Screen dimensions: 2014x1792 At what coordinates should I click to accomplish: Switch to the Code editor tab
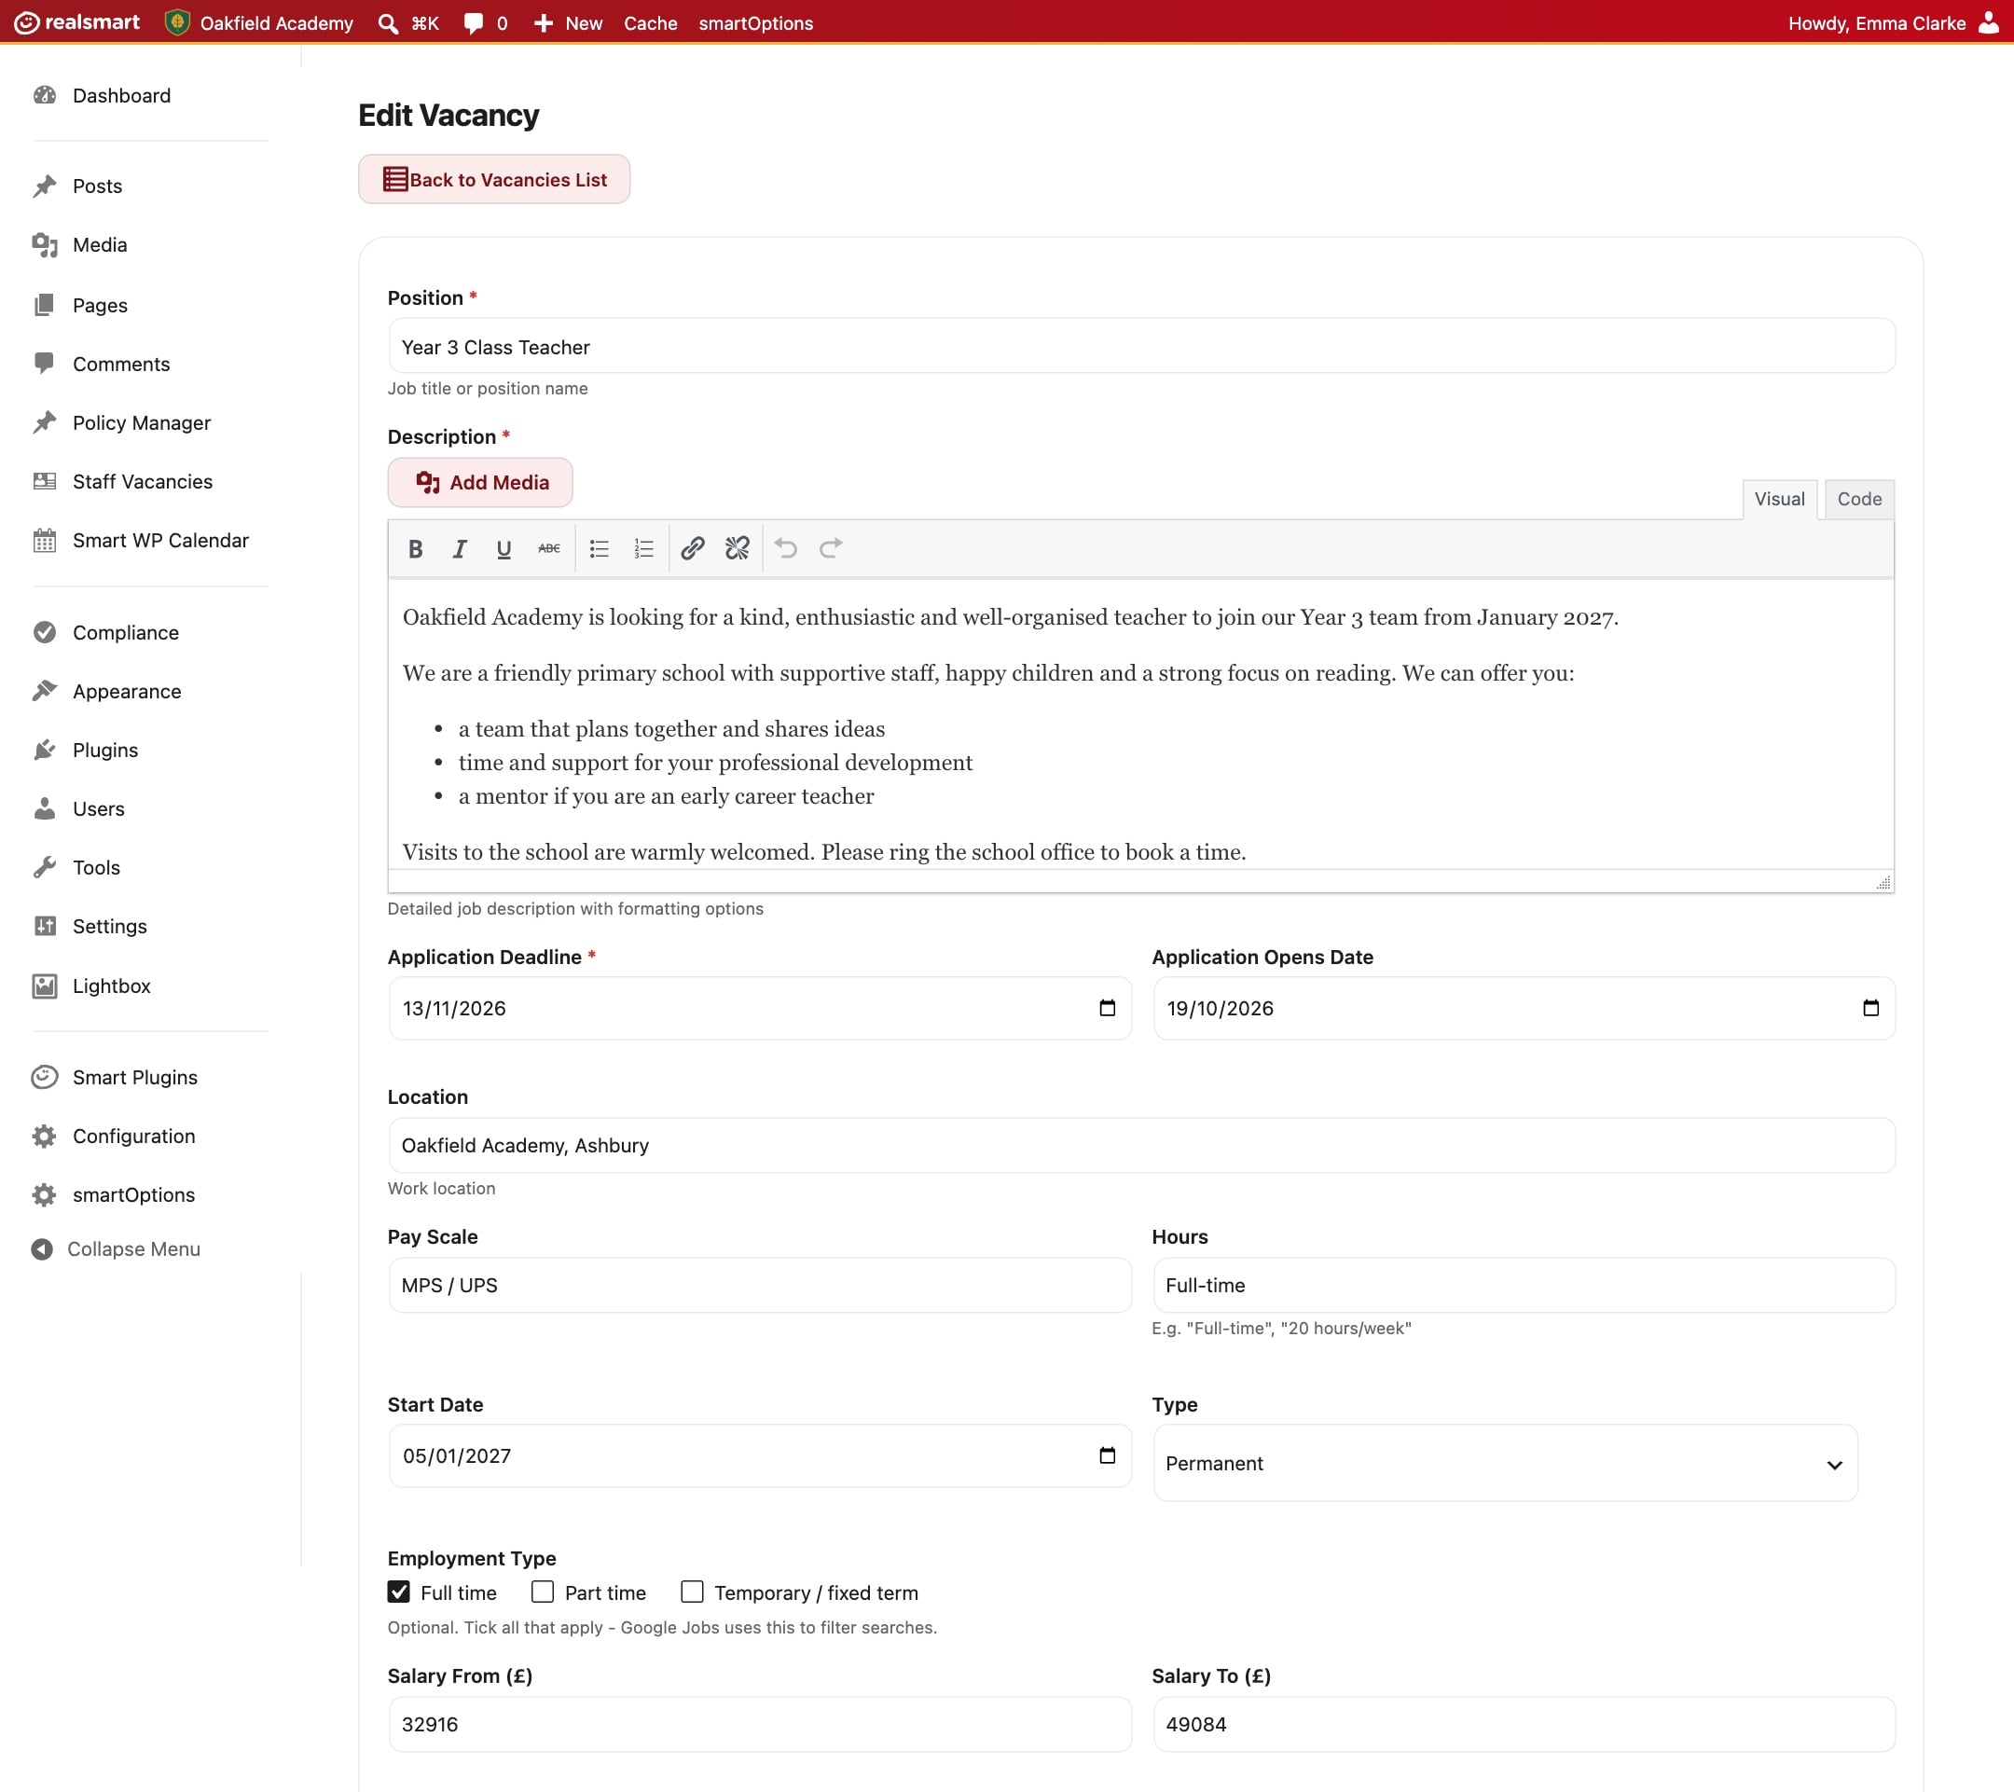click(1859, 499)
